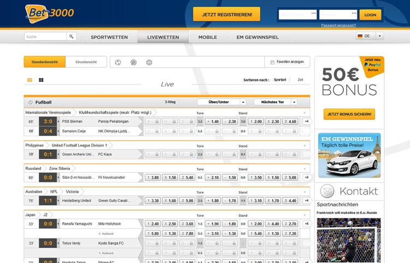Open the Kontakt envelope icon
Image resolution: width=410 pixels, height=263 pixels.
(x=327, y=191)
